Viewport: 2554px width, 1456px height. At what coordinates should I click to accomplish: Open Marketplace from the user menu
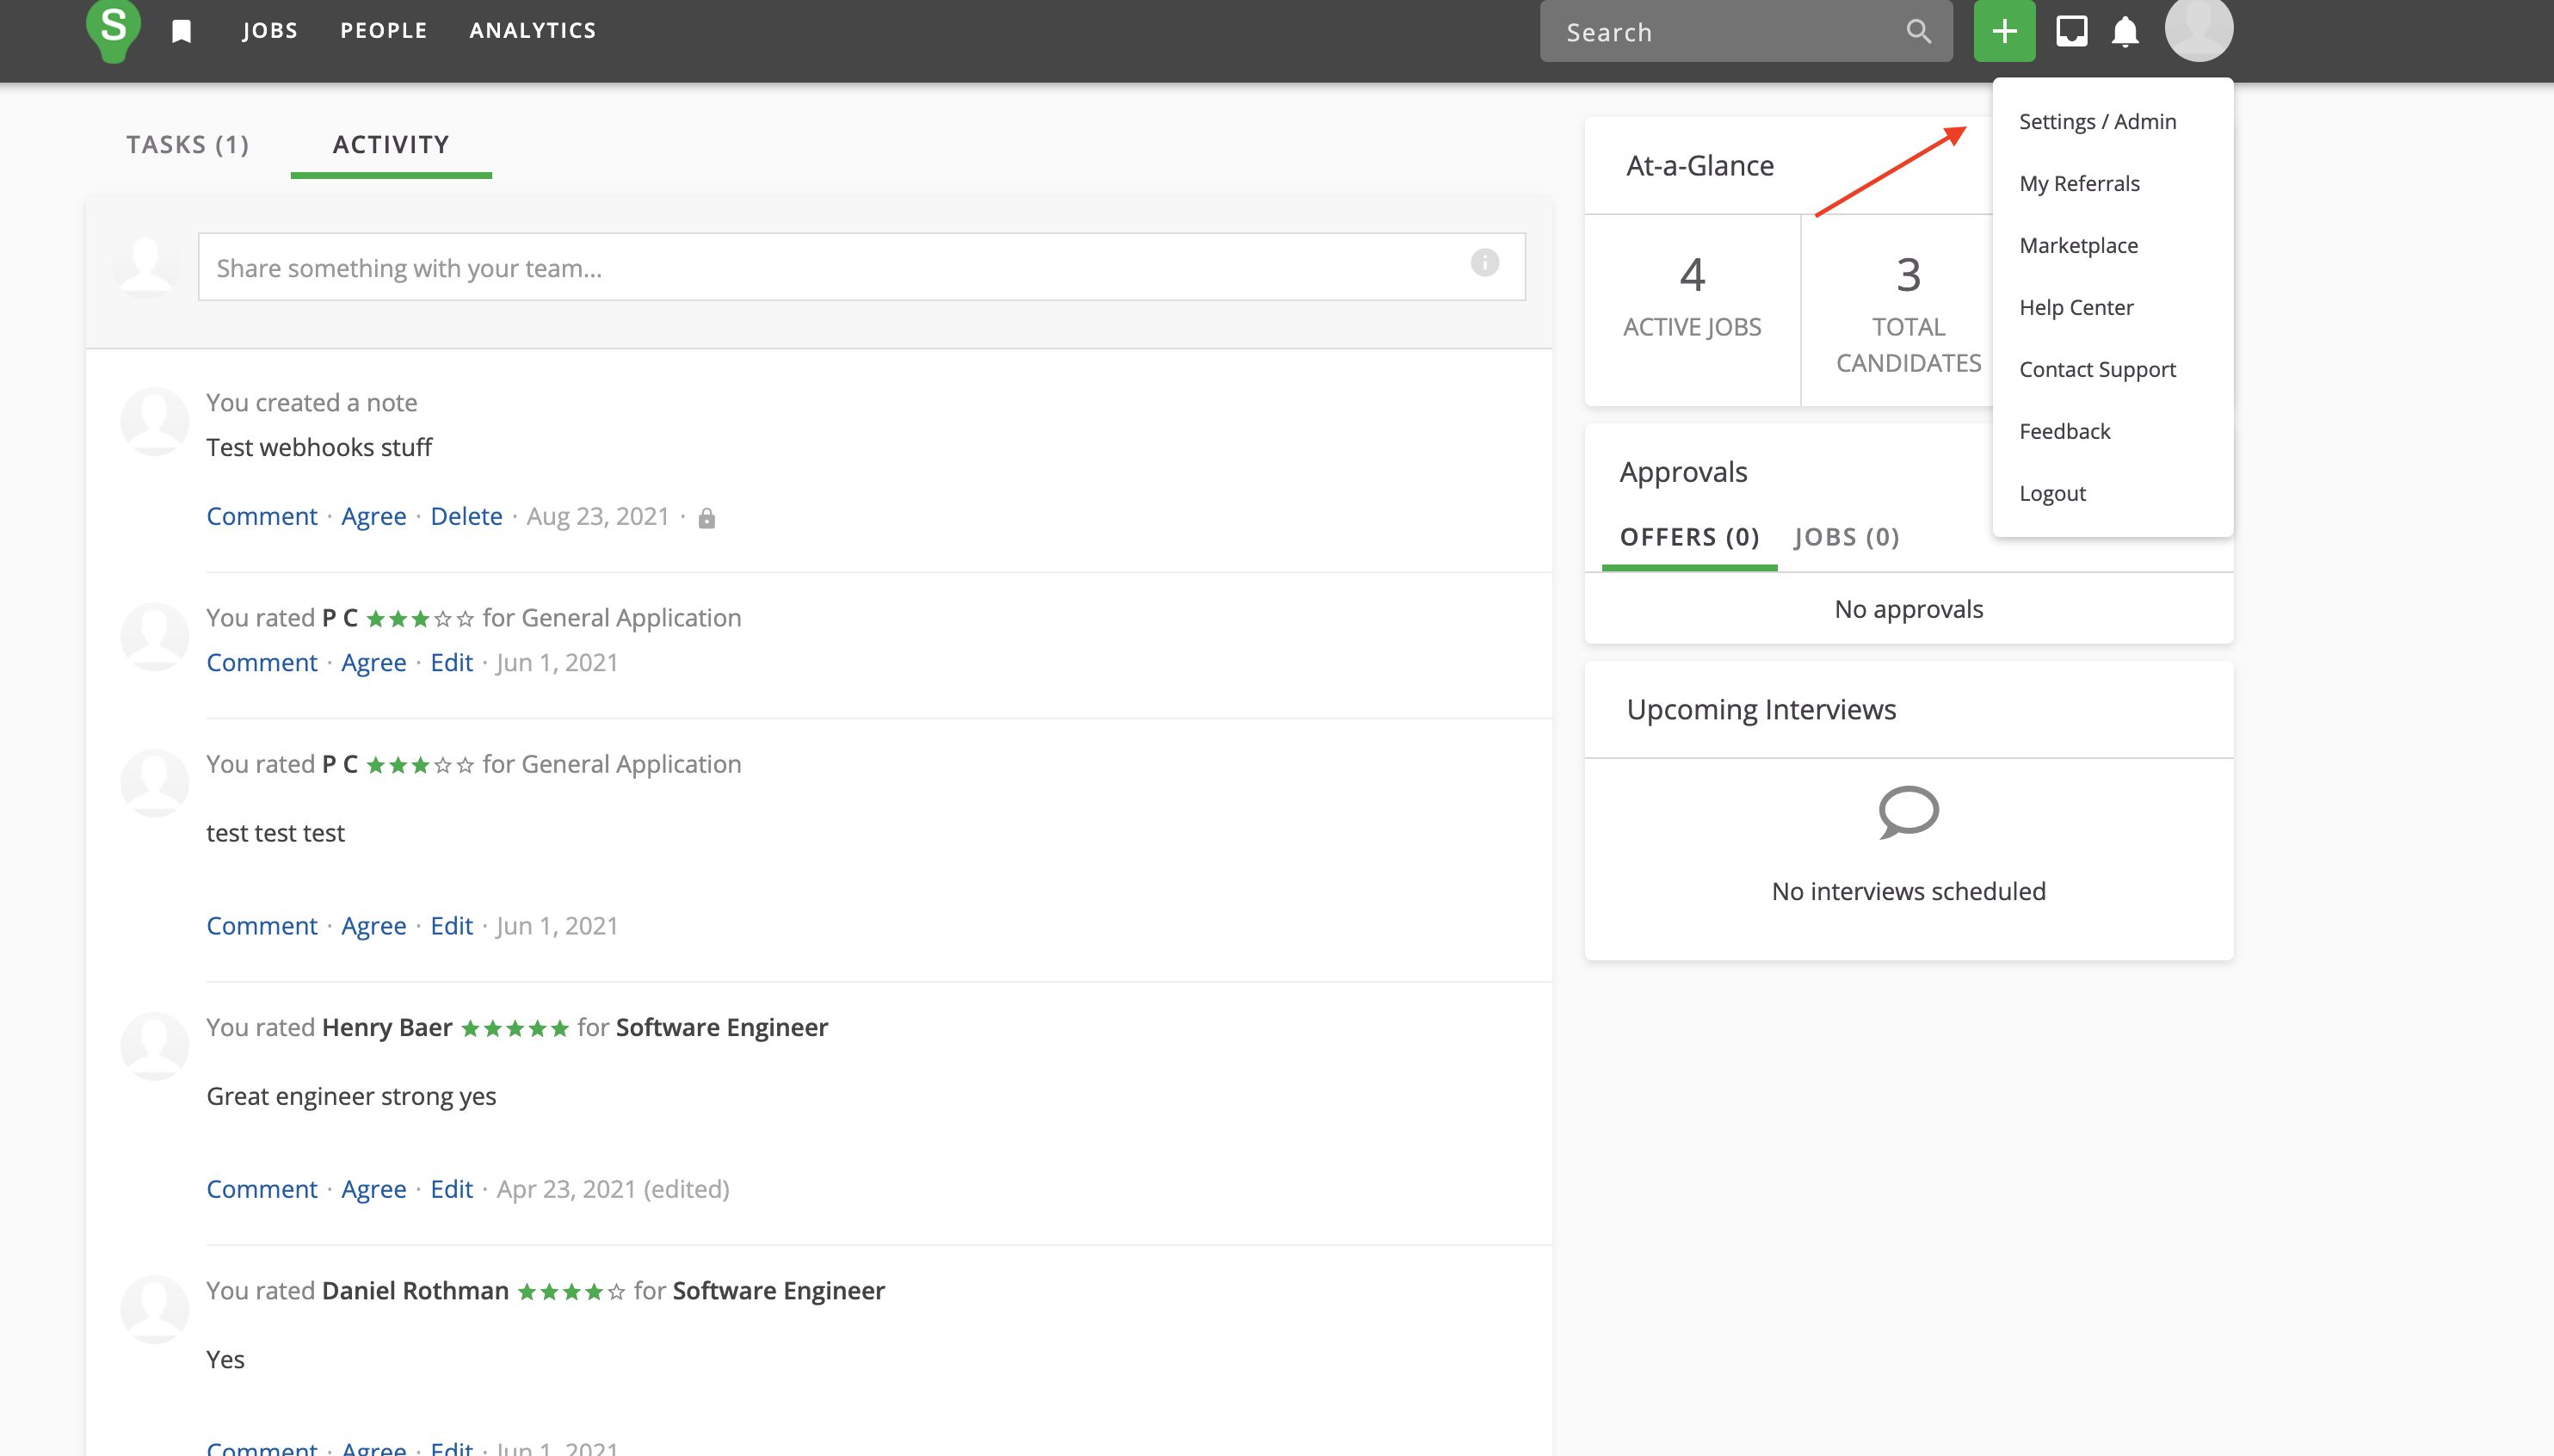click(x=2078, y=246)
